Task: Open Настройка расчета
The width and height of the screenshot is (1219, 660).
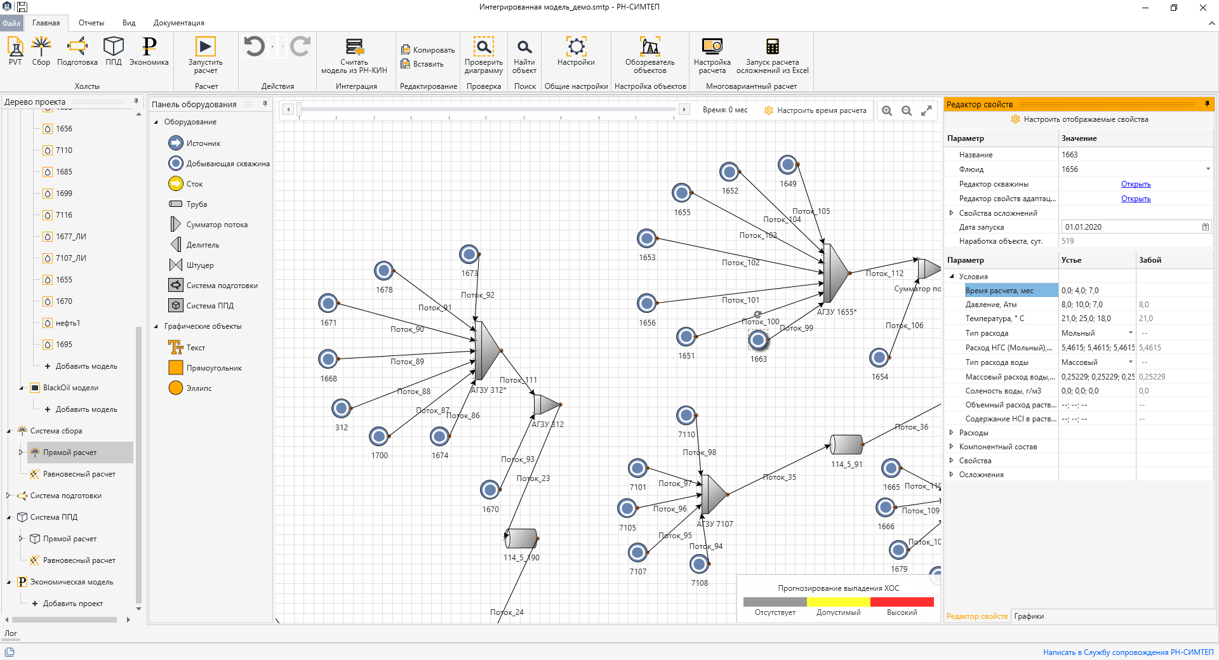Action: [x=712, y=55]
